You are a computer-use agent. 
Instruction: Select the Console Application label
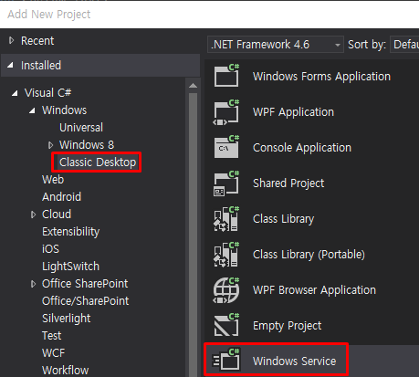(302, 148)
